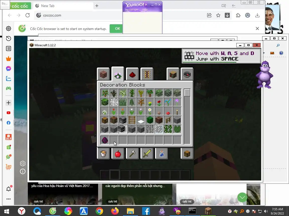Switch to the Transportation rail tab

(147, 74)
